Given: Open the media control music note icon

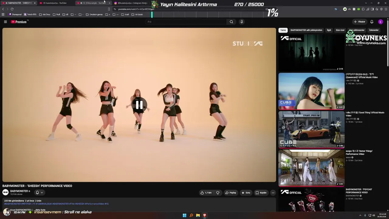Looking at the screenshot, I should 368,9.
